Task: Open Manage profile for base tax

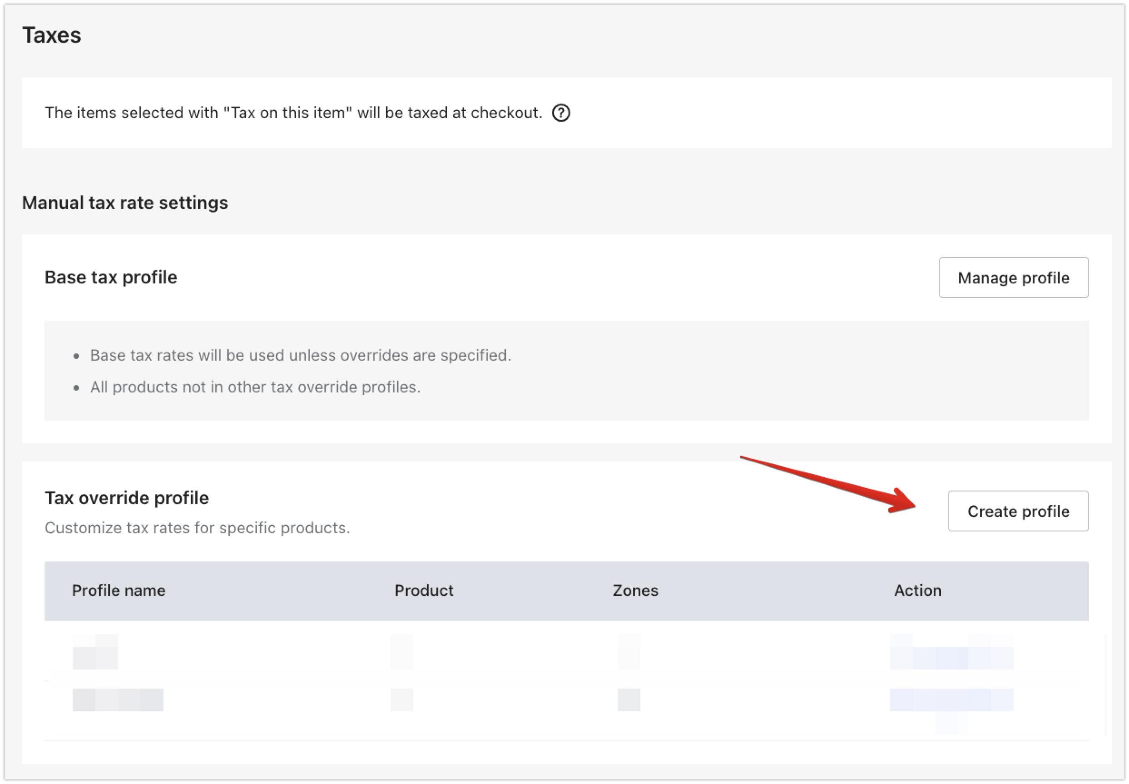Action: click(1014, 278)
